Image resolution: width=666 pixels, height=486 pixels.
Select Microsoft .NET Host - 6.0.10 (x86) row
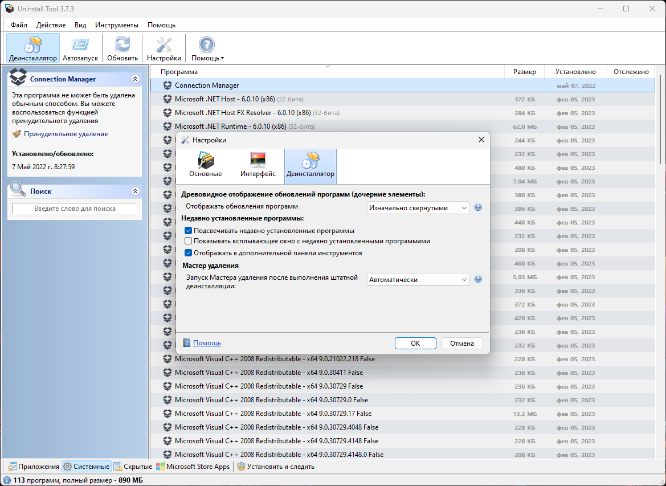[x=403, y=99]
